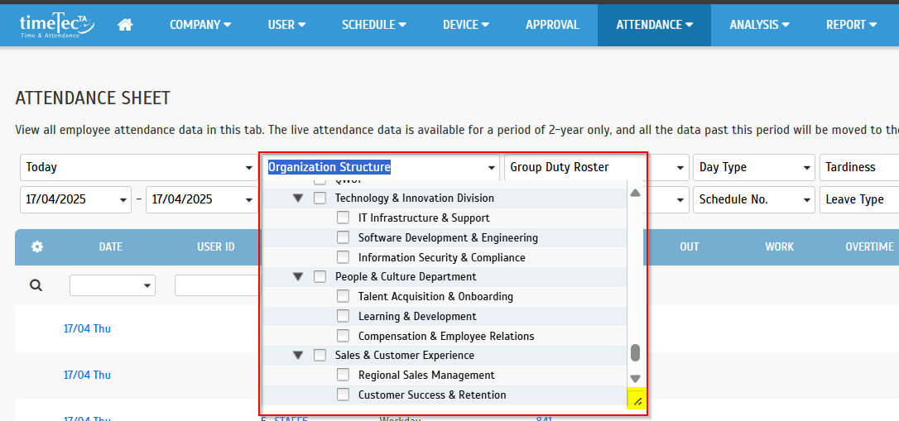
Task: Open the Approval menu item
Action: (x=552, y=25)
